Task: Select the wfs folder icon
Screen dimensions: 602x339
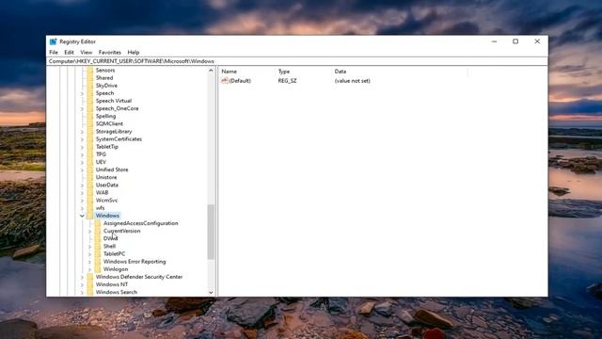Action: (x=90, y=208)
